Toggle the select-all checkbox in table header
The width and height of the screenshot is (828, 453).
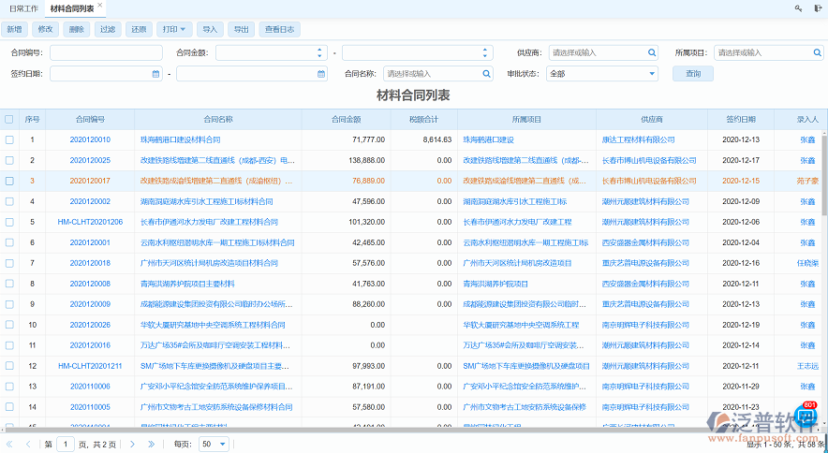tap(9, 119)
